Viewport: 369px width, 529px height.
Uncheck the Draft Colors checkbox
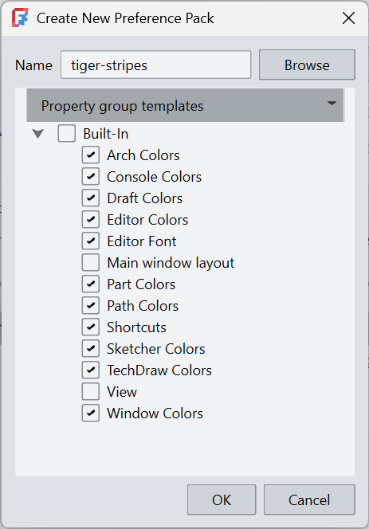(x=91, y=198)
